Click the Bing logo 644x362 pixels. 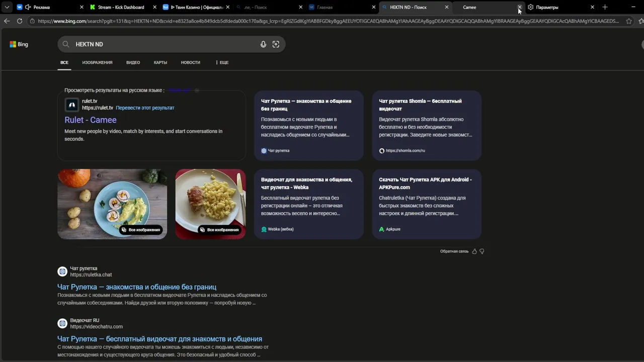point(19,44)
